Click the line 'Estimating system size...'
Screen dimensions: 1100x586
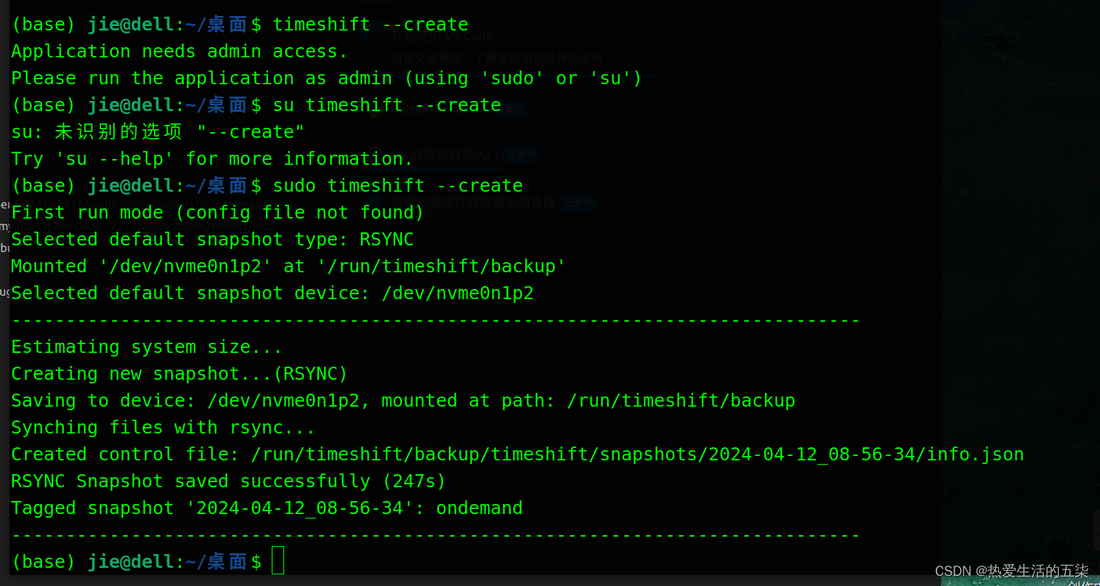click(x=147, y=347)
